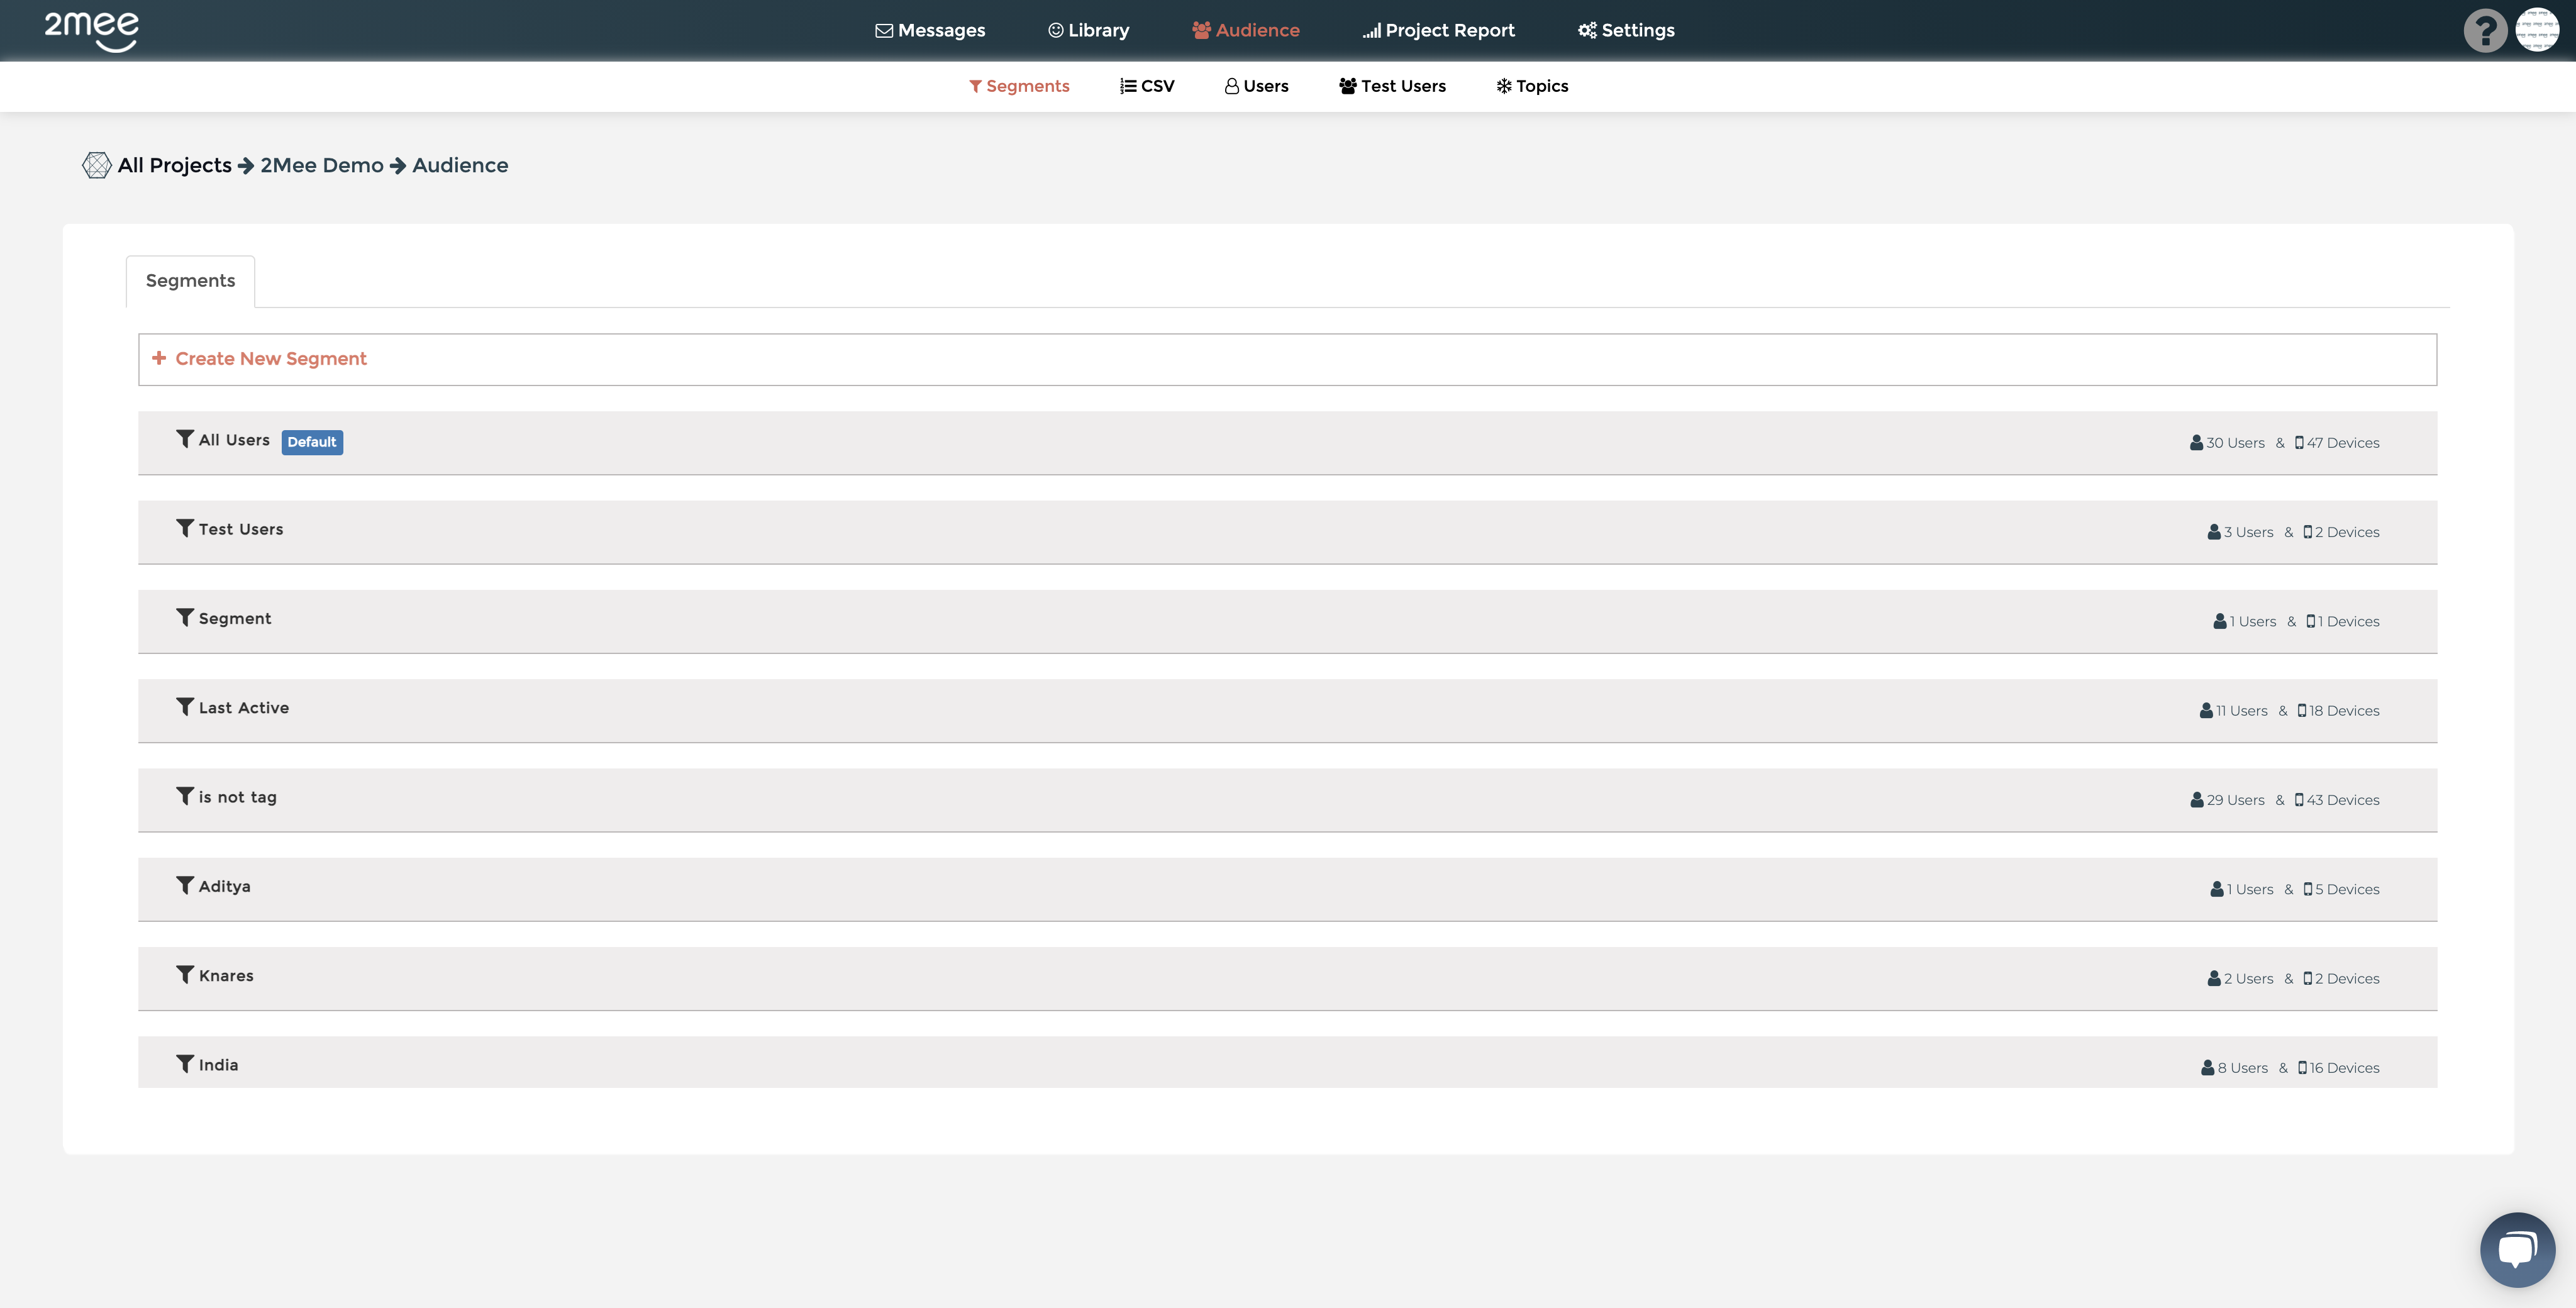The width and height of the screenshot is (2576, 1308).
Task: Open the Settings menu
Action: [1626, 31]
